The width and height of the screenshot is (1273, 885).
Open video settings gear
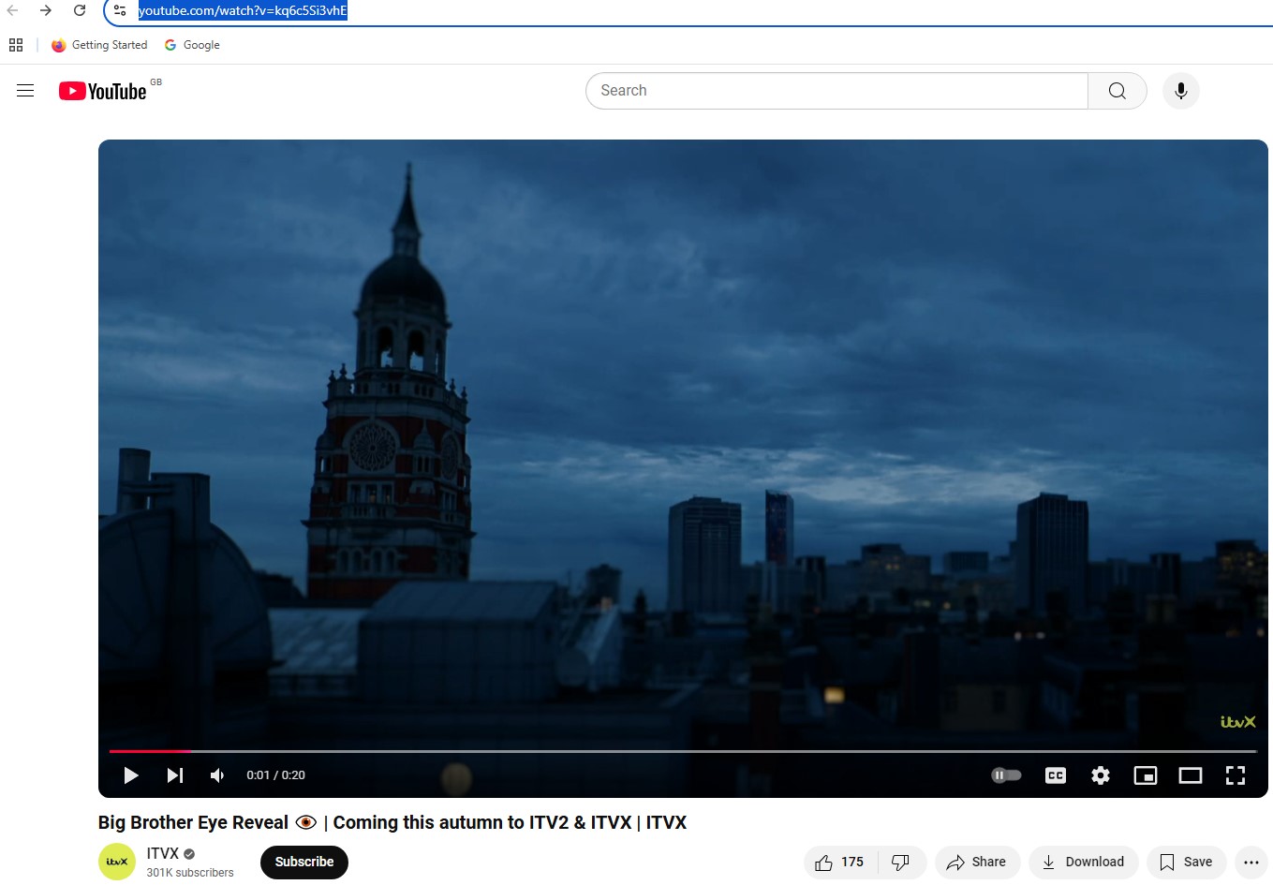(x=1101, y=775)
